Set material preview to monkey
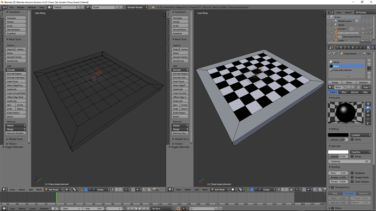This screenshot has height=211, width=376. 368,115
